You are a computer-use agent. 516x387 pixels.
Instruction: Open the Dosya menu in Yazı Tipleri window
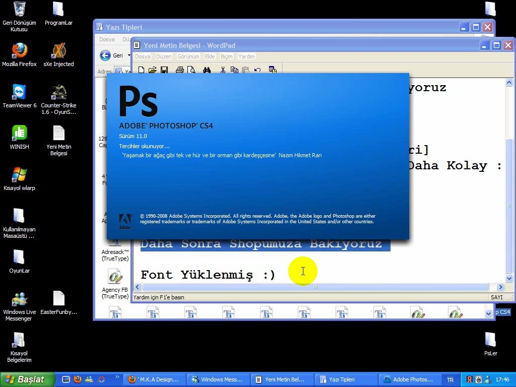pos(107,39)
